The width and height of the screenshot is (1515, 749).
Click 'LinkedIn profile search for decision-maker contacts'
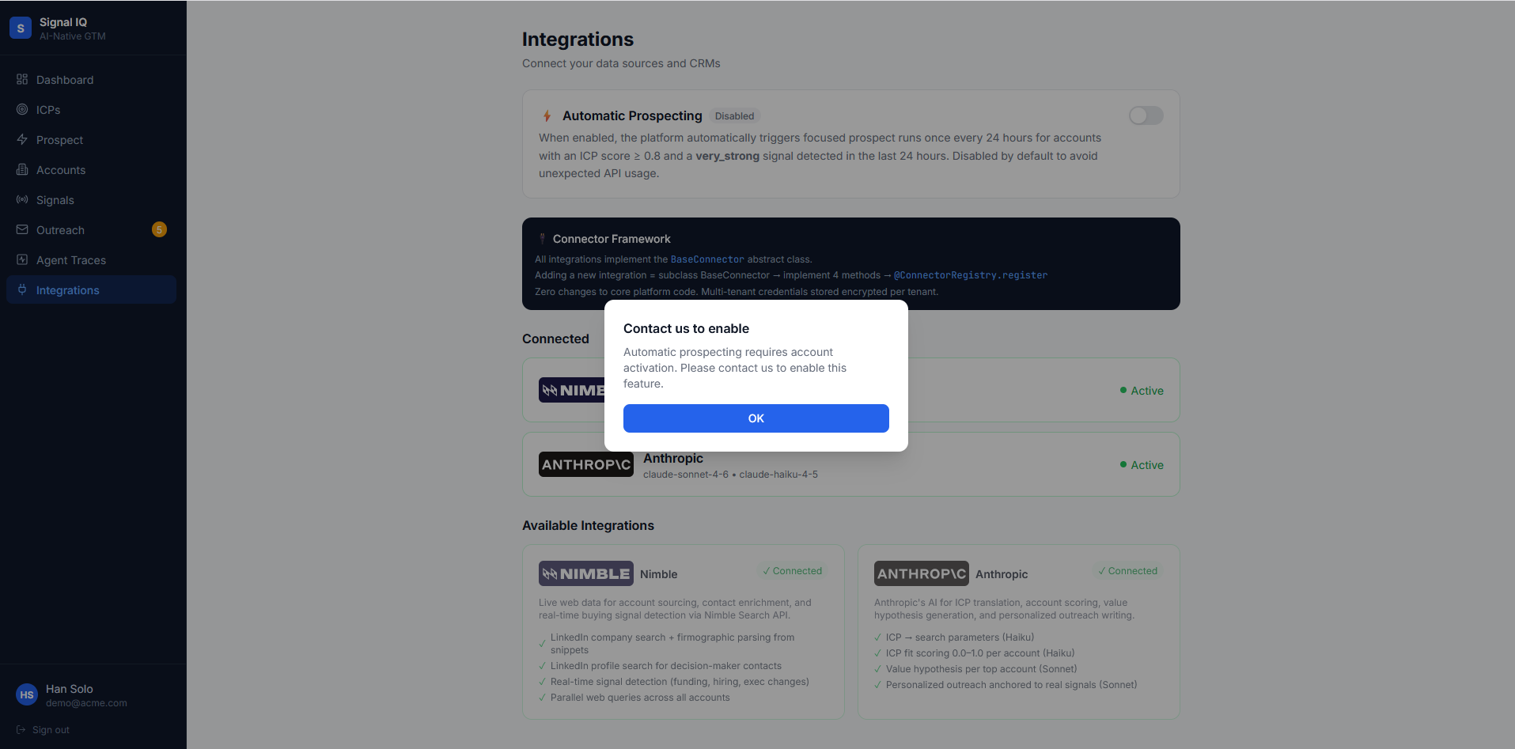[x=666, y=666]
